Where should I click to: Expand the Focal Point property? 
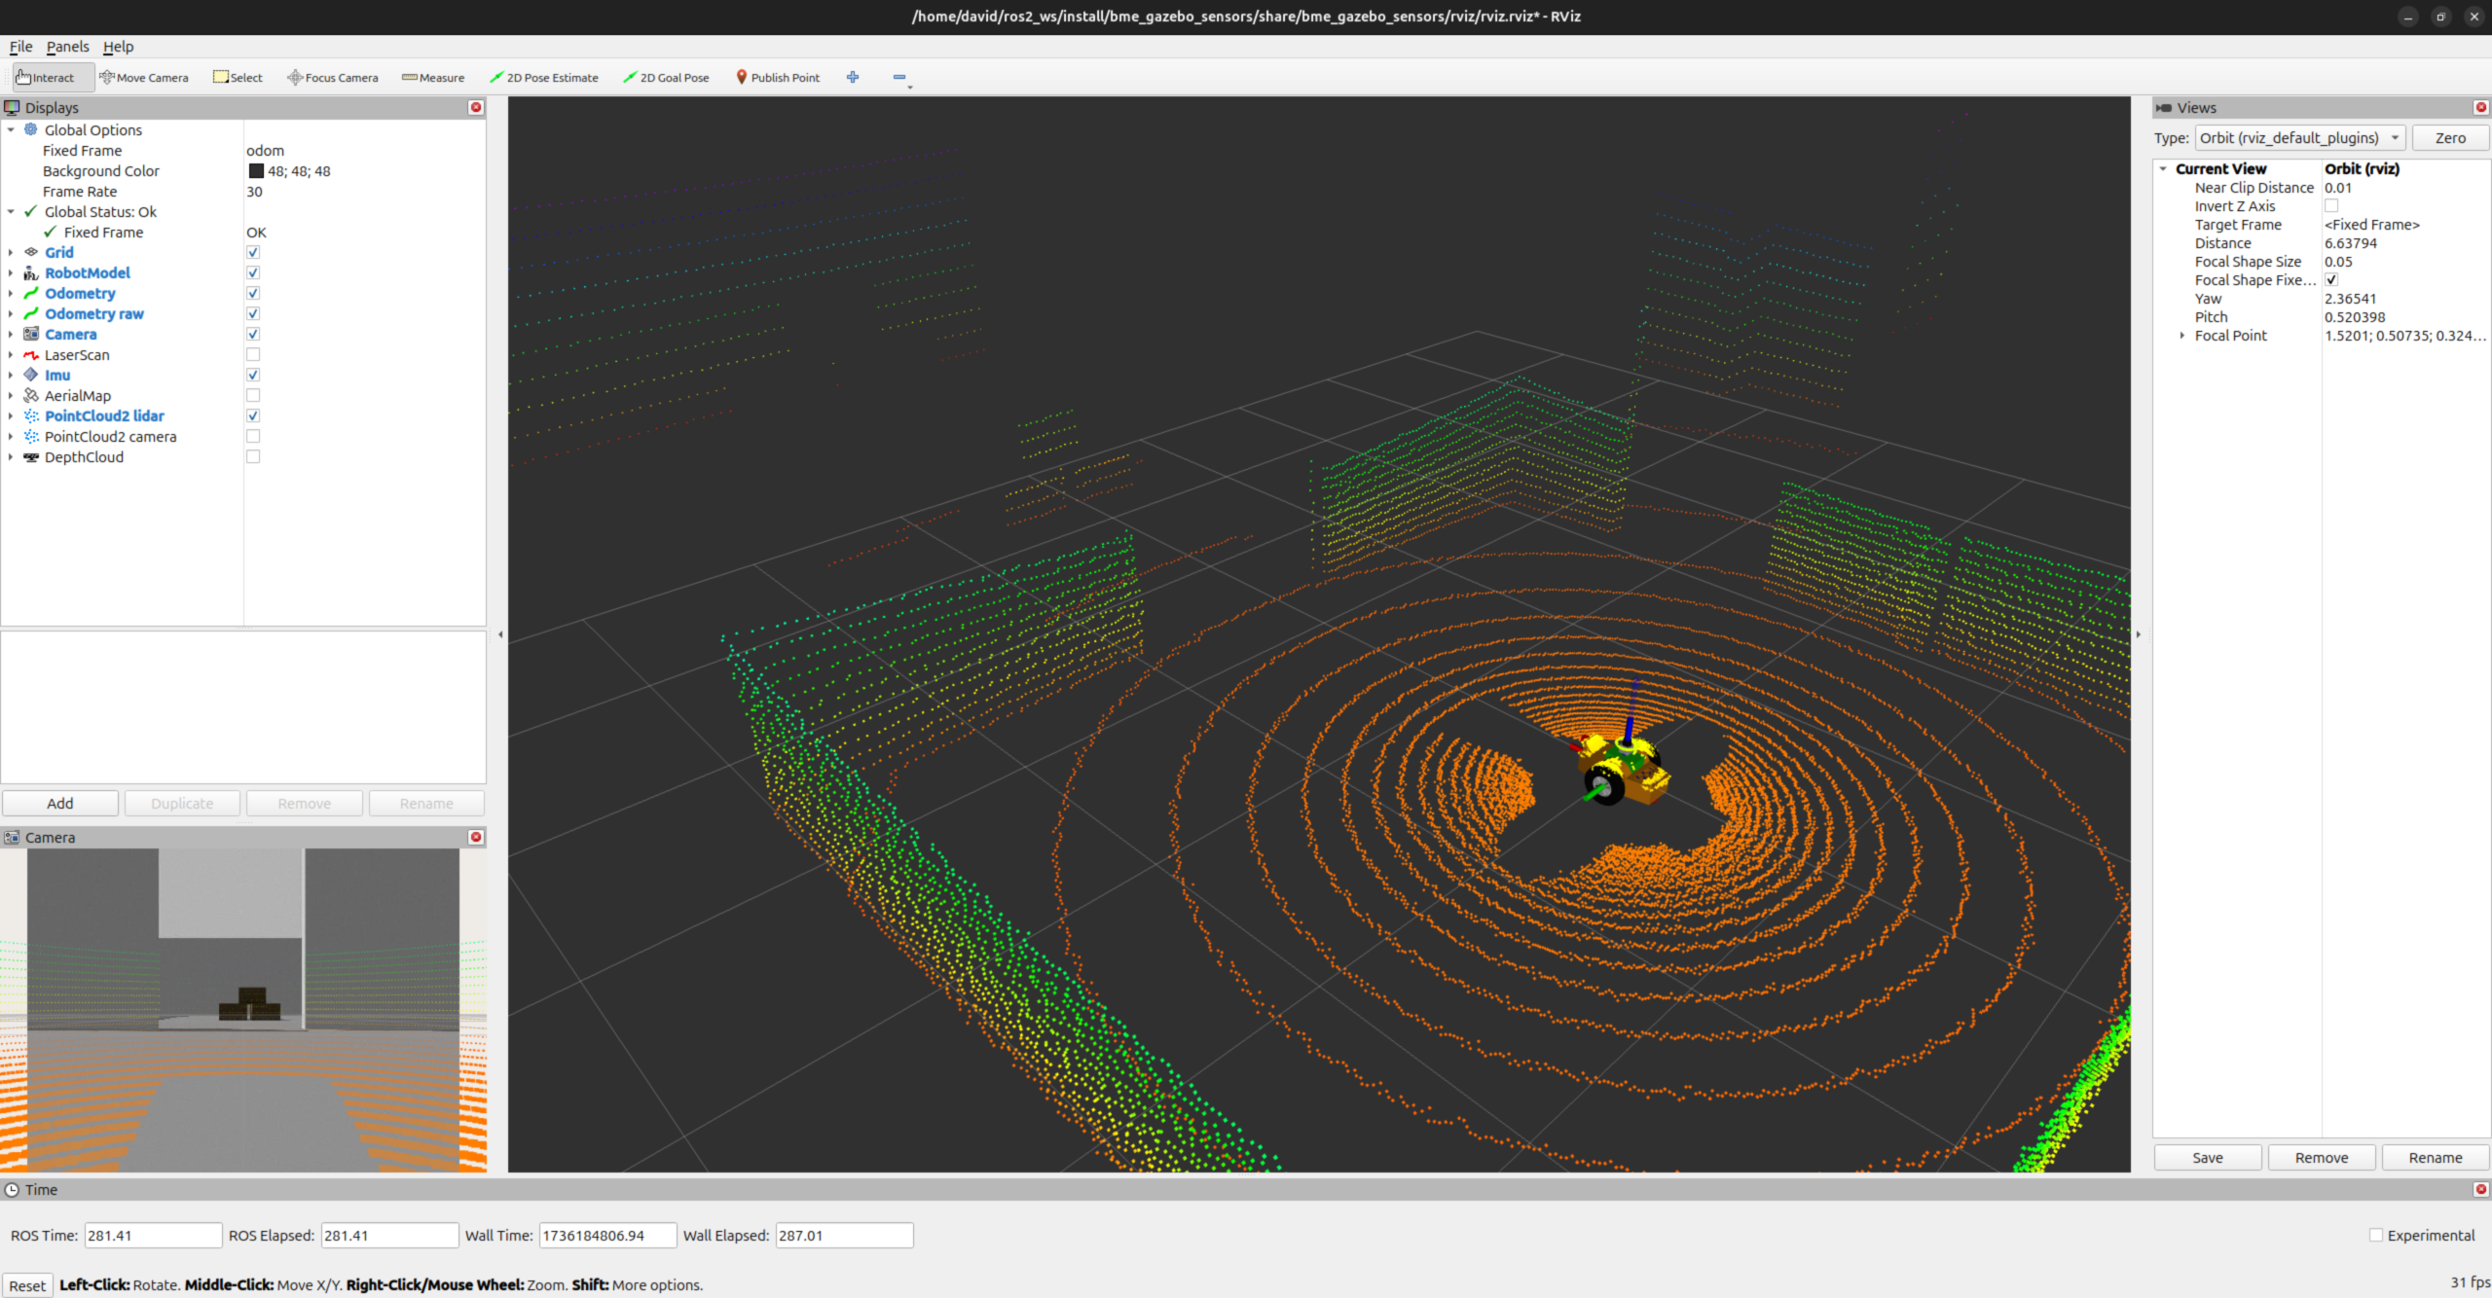2182,336
